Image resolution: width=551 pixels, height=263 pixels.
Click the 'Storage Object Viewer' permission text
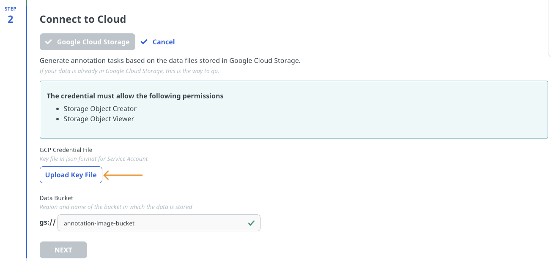coord(99,119)
